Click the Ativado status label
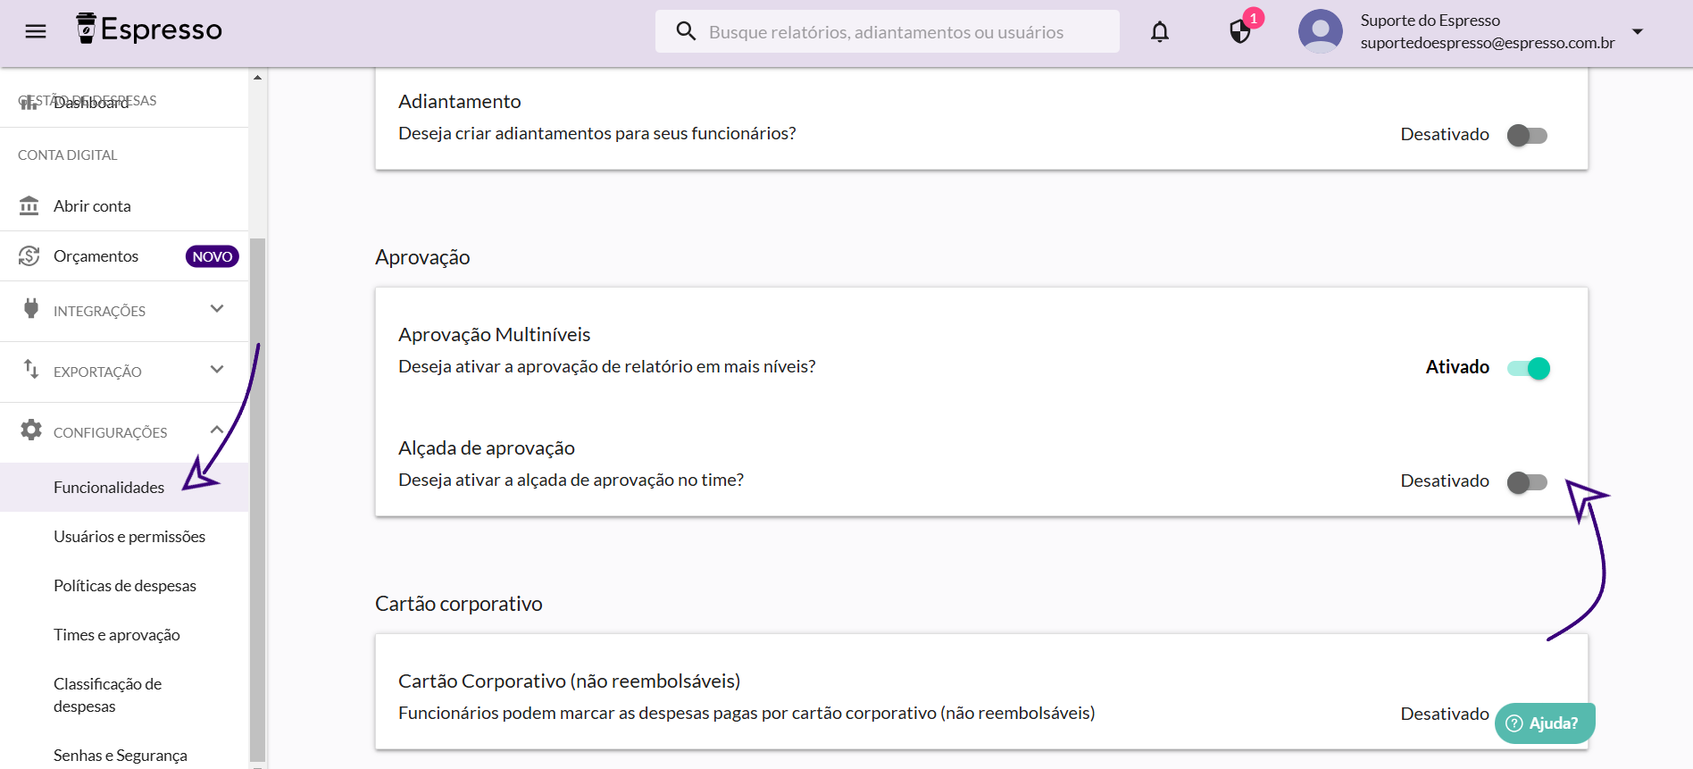The height and width of the screenshot is (769, 1693). (x=1457, y=367)
